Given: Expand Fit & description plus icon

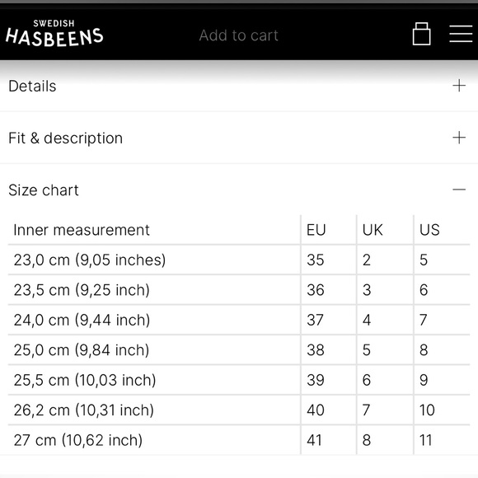Looking at the screenshot, I should pos(459,138).
